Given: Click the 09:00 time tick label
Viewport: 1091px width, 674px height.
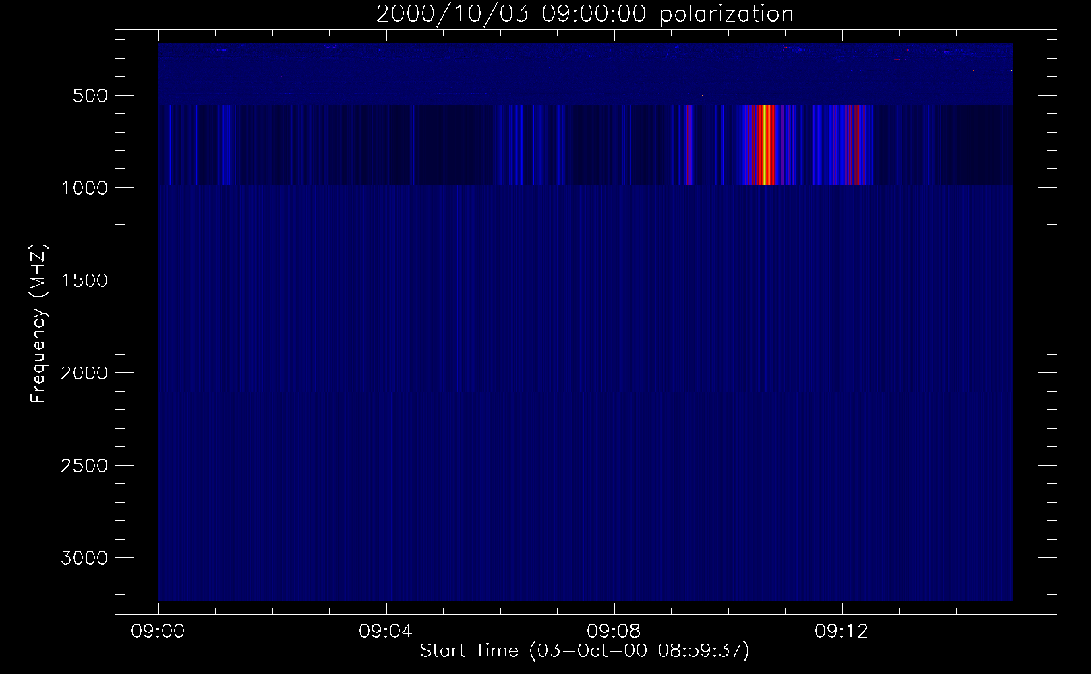Looking at the screenshot, I should point(158,632).
